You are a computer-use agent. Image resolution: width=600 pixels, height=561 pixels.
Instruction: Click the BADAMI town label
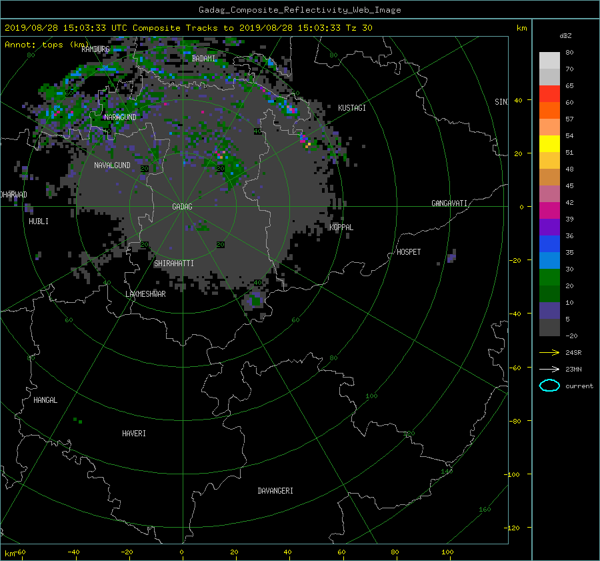[203, 59]
